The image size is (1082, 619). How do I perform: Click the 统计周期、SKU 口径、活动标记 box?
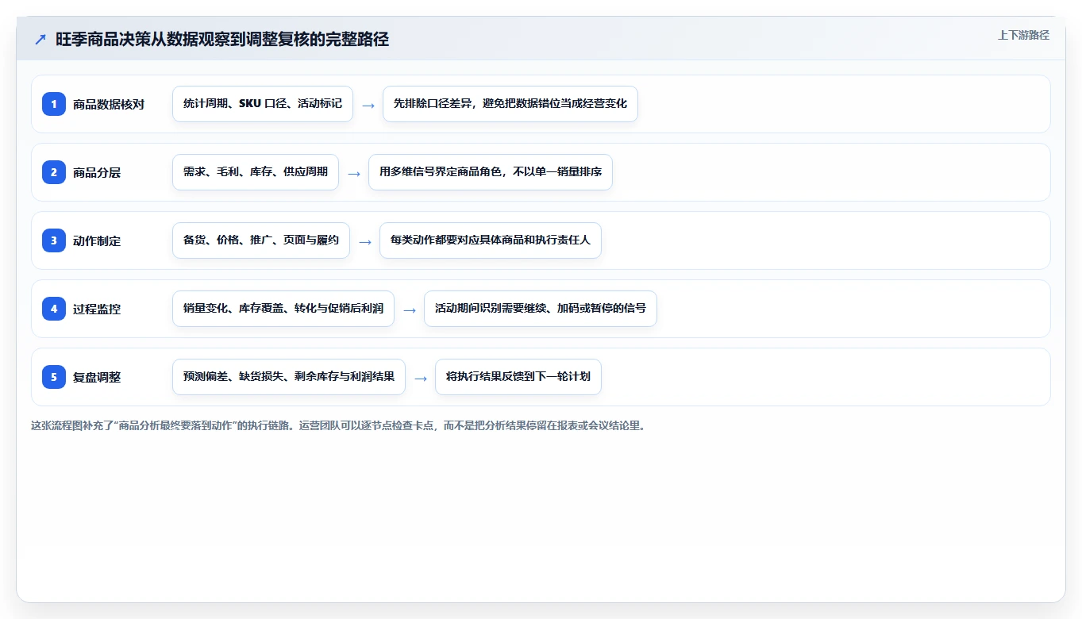pyautogui.click(x=263, y=104)
